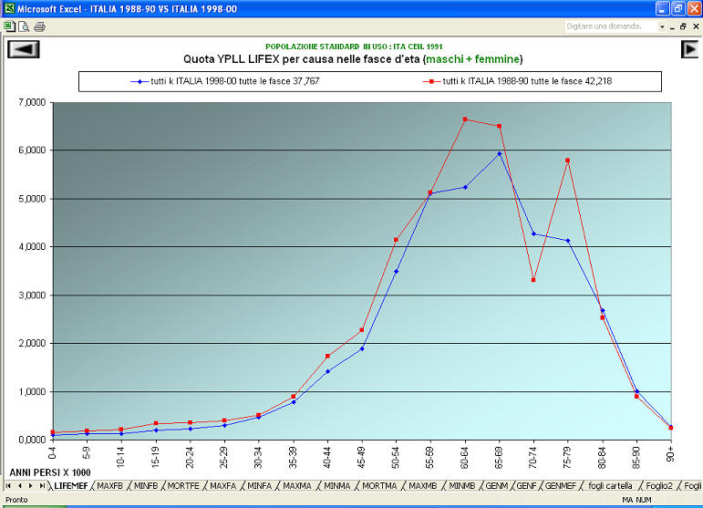Show the next sheet tab with arrow

pos(30,485)
